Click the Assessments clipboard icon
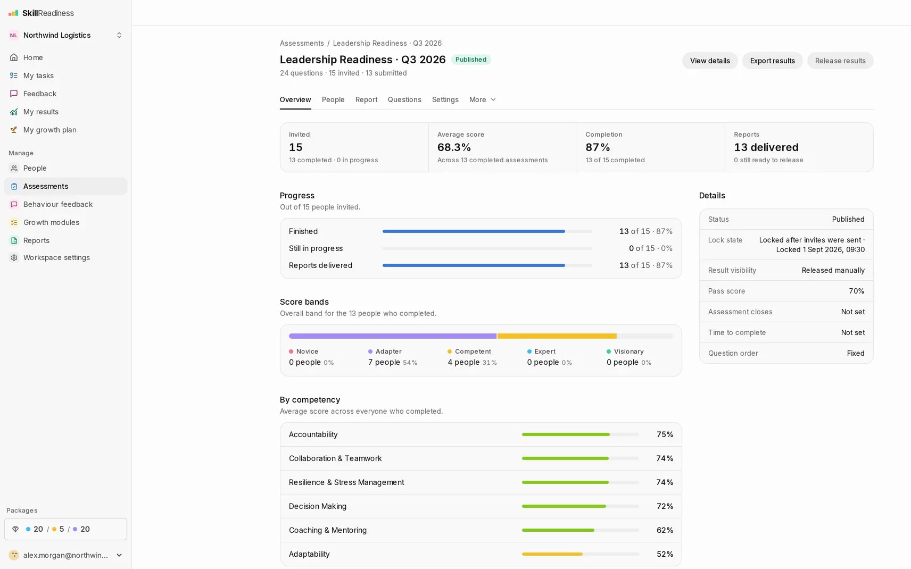 click(14, 186)
